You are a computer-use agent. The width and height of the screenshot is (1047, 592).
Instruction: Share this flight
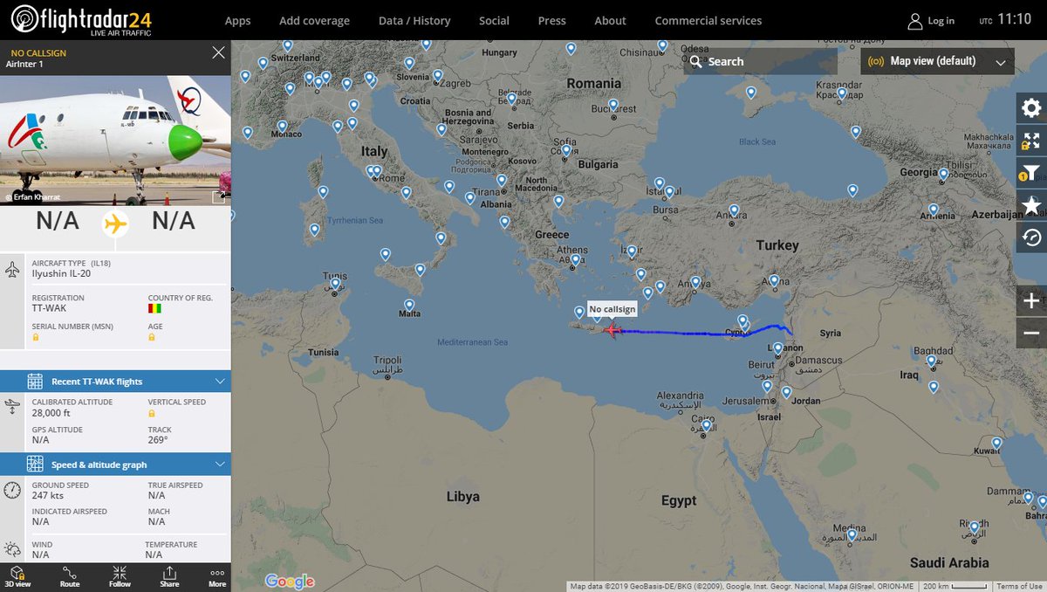pyautogui.click(x=169, y=576)
